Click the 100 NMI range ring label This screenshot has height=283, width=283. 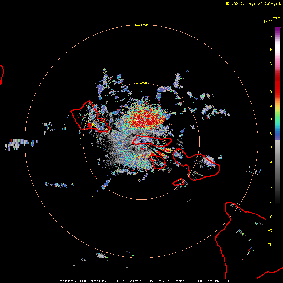(x=141, y=25)
